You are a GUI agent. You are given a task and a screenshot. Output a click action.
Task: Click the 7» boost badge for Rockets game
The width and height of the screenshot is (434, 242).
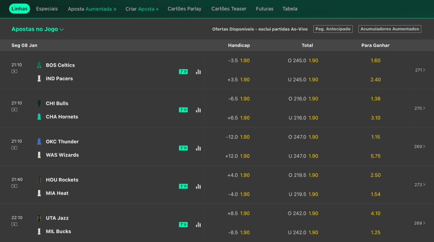click(183, 186)
